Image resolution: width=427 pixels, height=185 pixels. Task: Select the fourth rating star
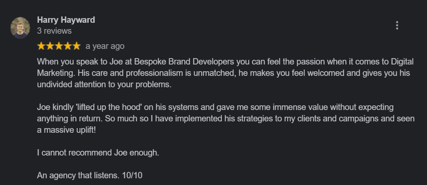pos(68,46)
